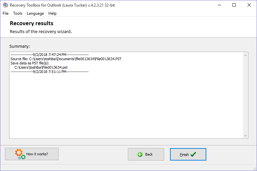Click the How it works? button
Screen dimensions: 257x171
coord(32,154)
